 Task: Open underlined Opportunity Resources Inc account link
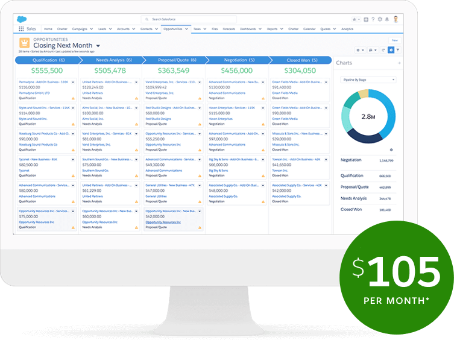click(x=163, y=222)
